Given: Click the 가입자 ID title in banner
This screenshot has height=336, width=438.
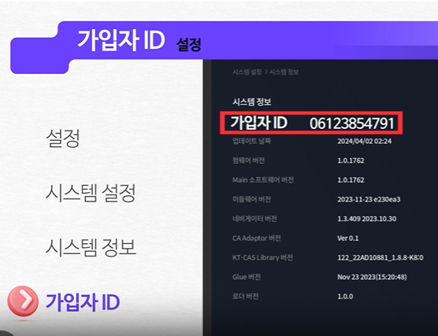Looking at the screenshot, I should (121, 40).
